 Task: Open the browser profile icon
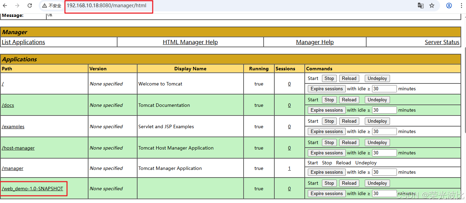click(x=449, y=6)
